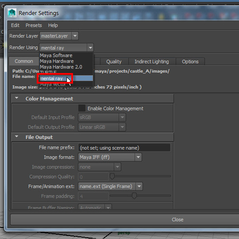Click the Compression Quality slider handle

(x=112, y=176)
